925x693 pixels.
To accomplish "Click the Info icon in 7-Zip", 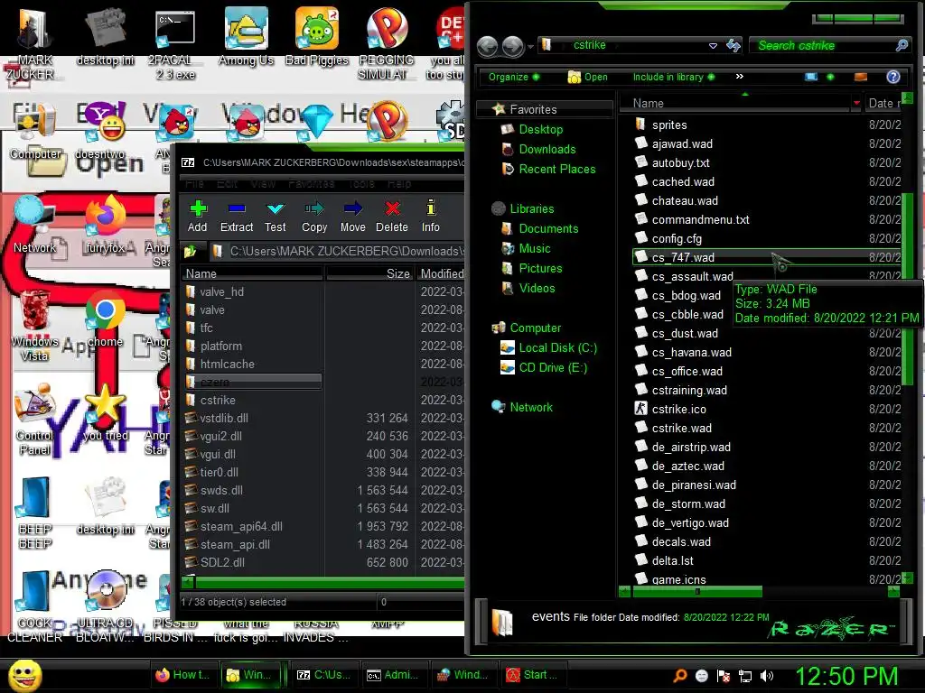I will [431, 208].
